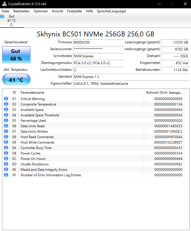The height and width of the screenshot is (231, 191).
Task: Select the Power Cycles parameter name
Action: tap(30, 153)
